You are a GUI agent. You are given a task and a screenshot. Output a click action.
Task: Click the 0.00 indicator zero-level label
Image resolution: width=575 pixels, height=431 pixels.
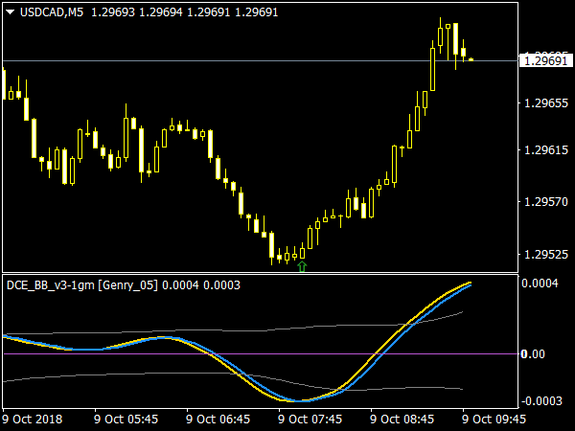(x=533, y=354)
